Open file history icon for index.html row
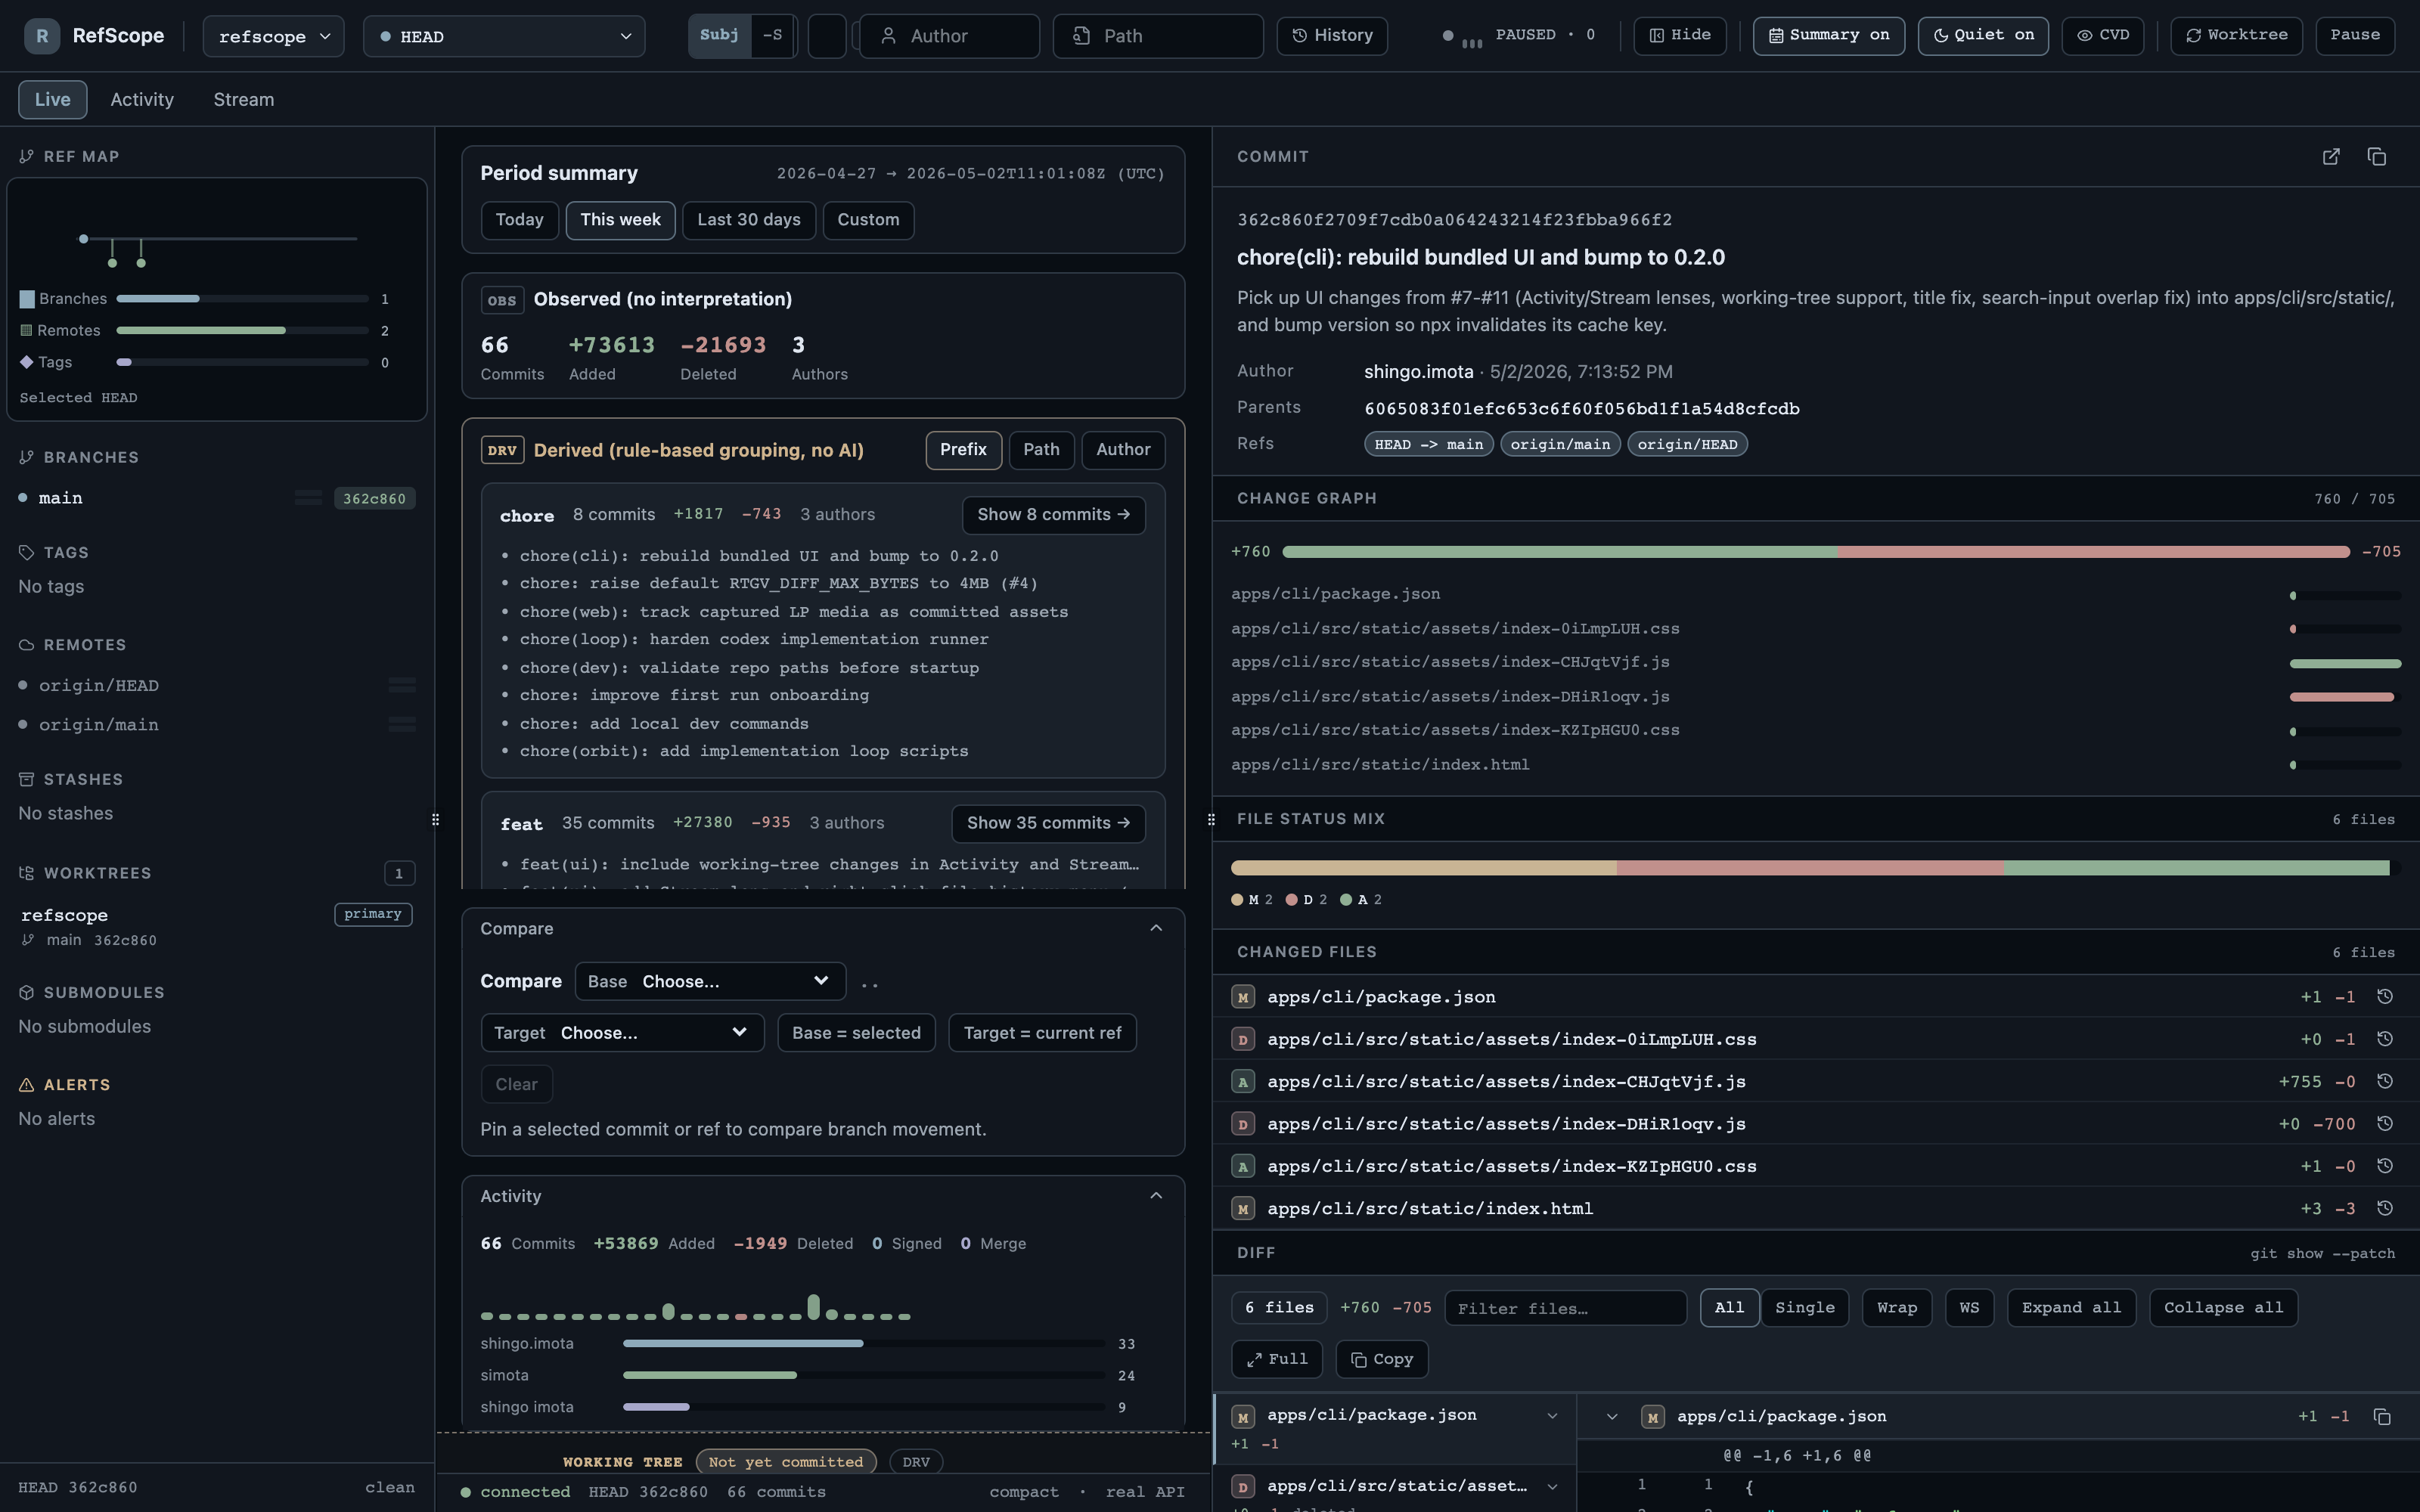2420x1512 pixels. pos(2384,1208)
